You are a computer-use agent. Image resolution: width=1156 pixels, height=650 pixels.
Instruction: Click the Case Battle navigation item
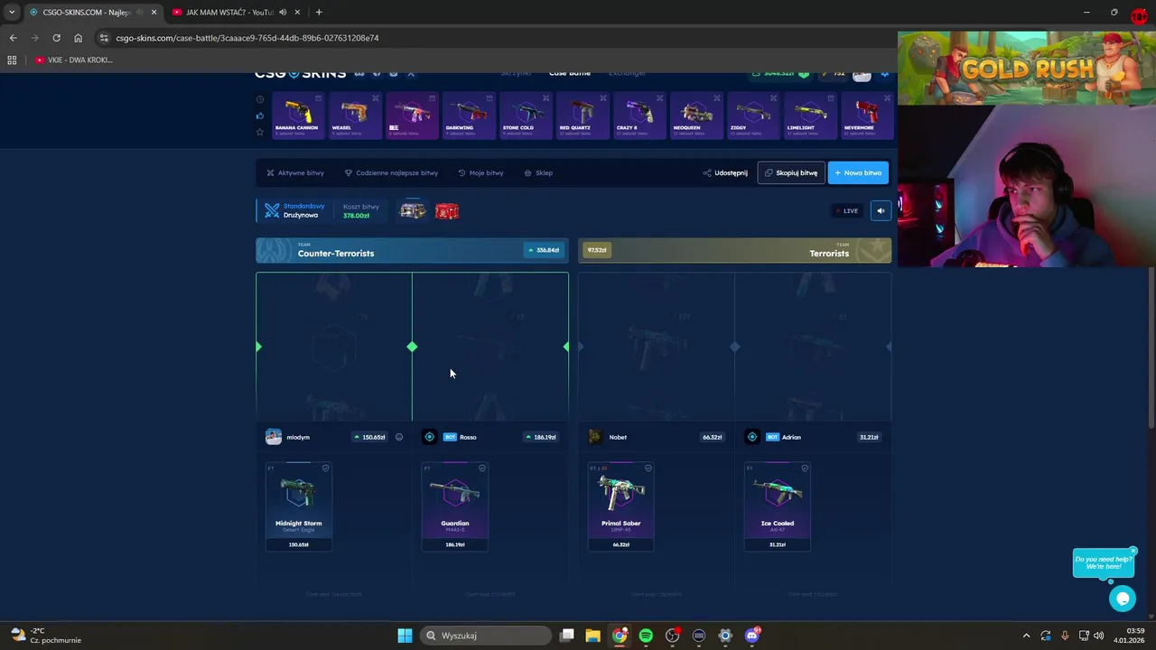pos(570,73)
